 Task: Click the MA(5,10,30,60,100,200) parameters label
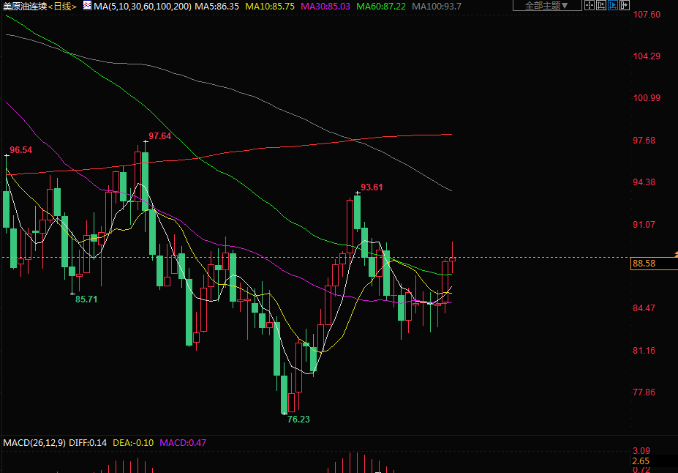point(143,6)
